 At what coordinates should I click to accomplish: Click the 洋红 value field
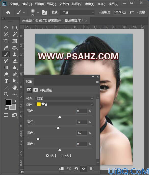(82, 122)
